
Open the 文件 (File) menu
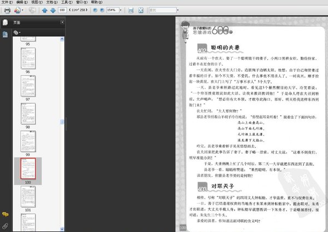(x=7, y=2)
